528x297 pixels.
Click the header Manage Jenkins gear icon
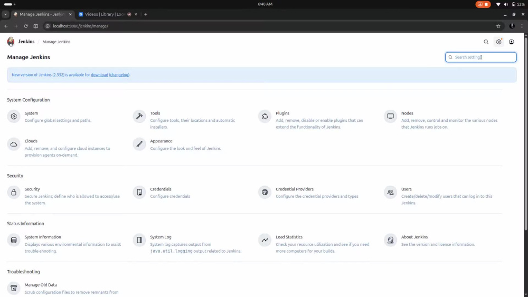point(499,42)
